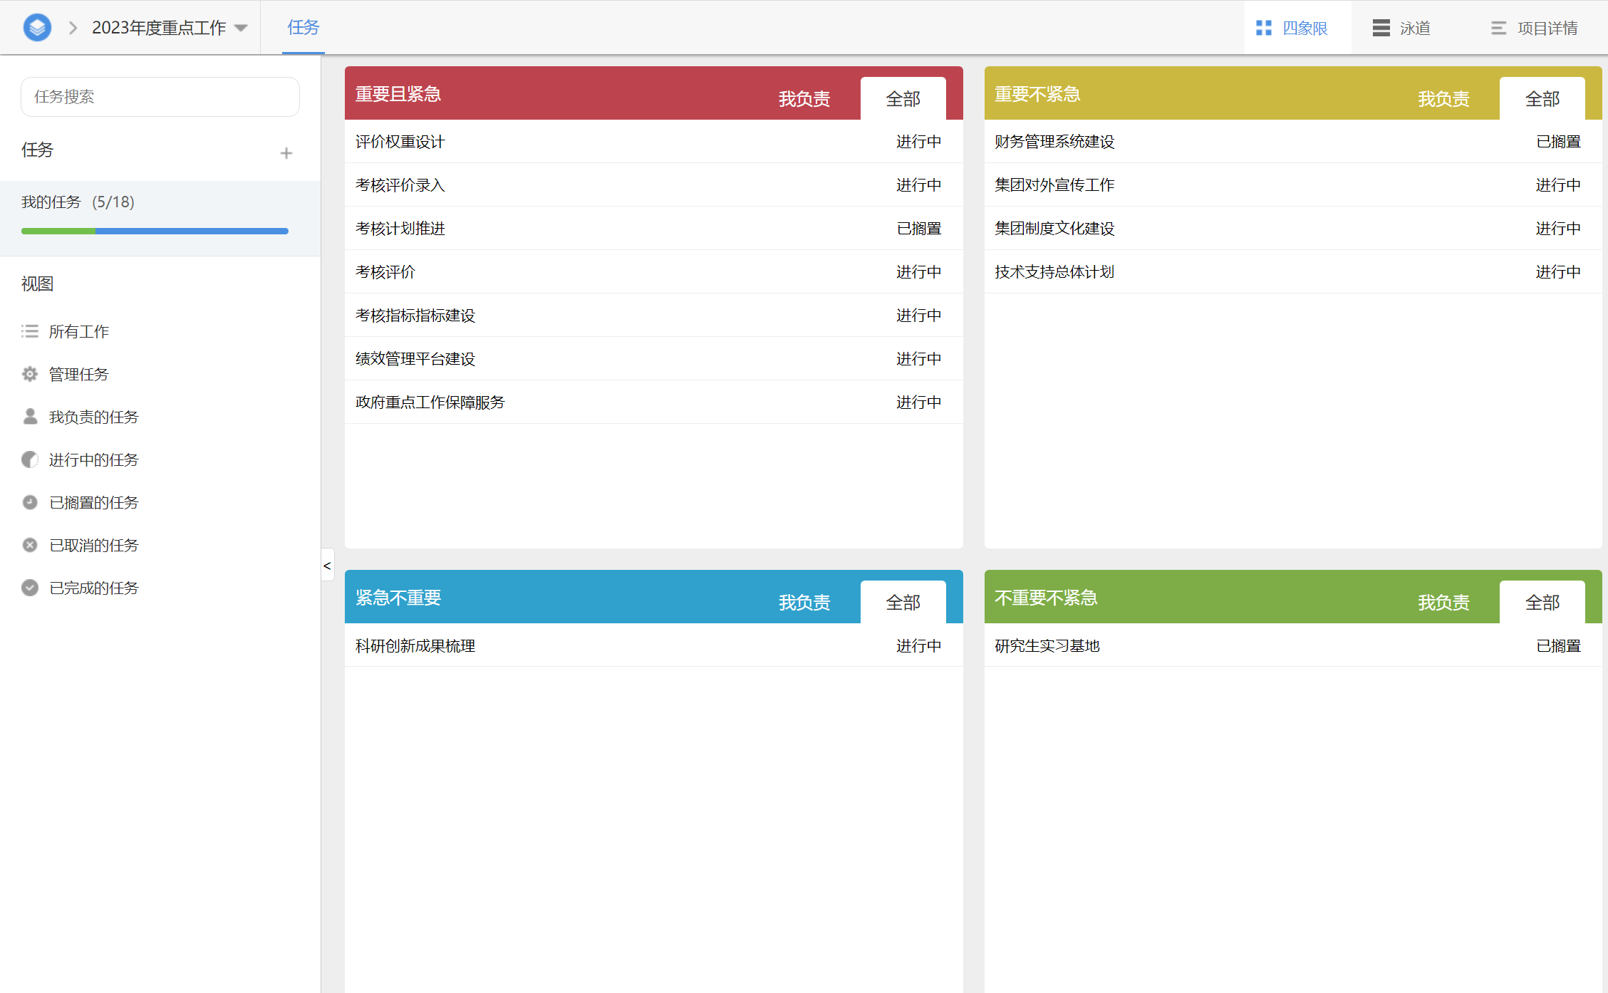This screenshot has width=1608, height=993.
Task: Click the blue layered app logo icon
Action: [x=37, y=28]
